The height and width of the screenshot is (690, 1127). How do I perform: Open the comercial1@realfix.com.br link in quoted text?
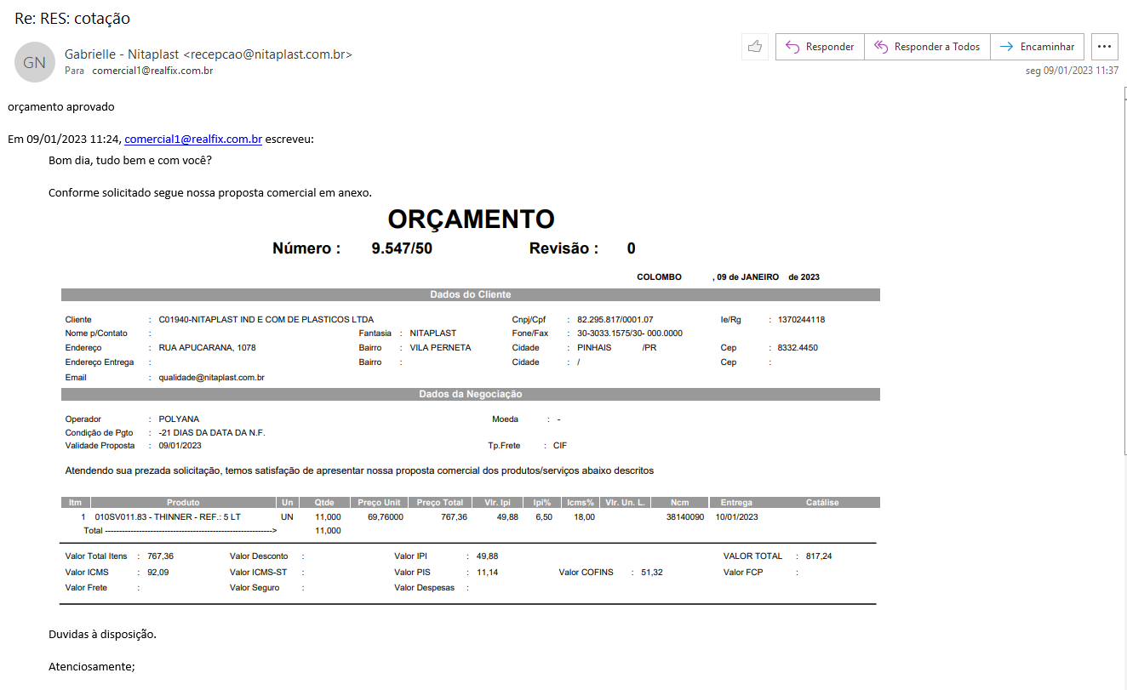[x=193, y=139]
